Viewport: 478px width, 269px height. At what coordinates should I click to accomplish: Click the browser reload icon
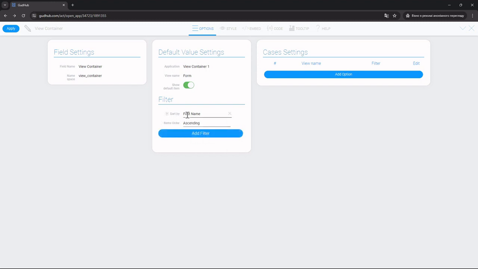coord(23,16)
